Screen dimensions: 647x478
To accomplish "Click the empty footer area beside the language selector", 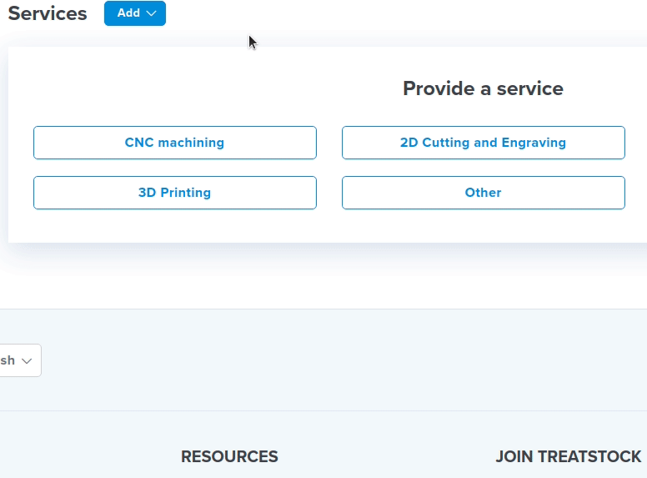I will [x=334, y=360].
